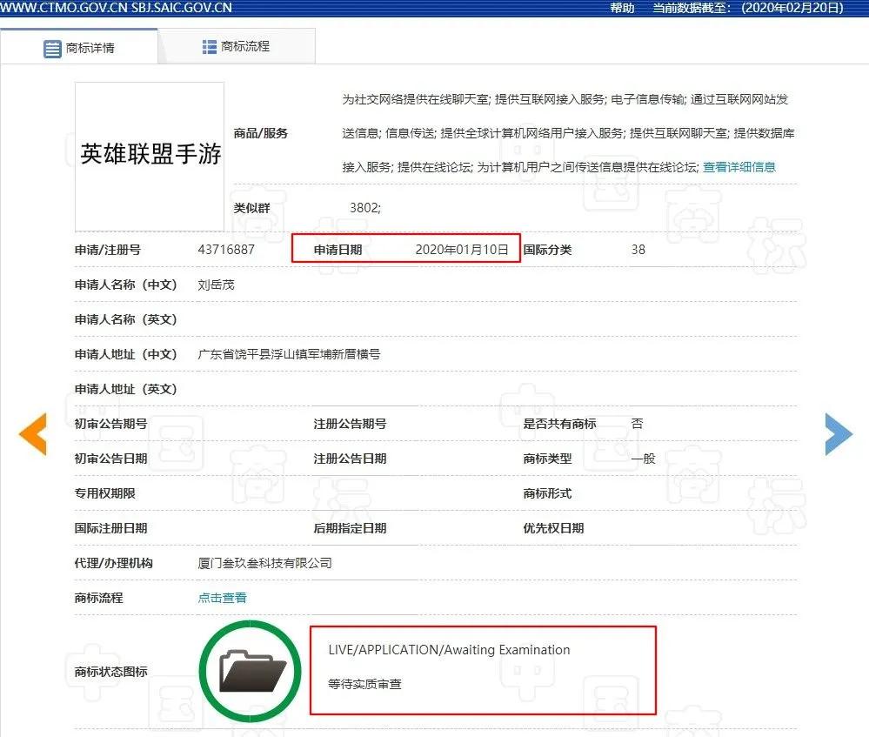869x737 pixels.
Task: Click agency name 厦门叁玖叁科技有限公司
Action: [x=266, y=563]
